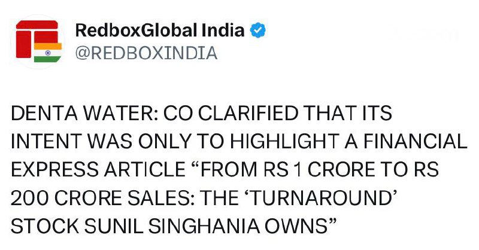Open the @REDBOXINDIA handle link

point(145,54)
